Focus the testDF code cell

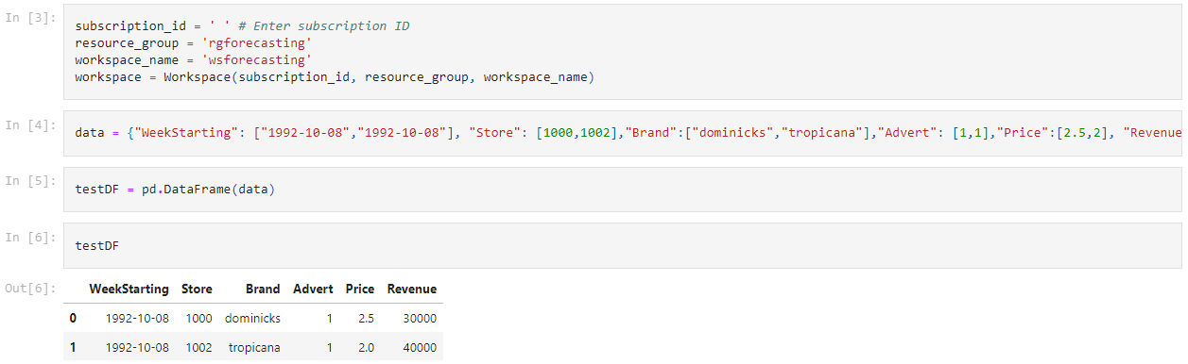click(623, 245)
